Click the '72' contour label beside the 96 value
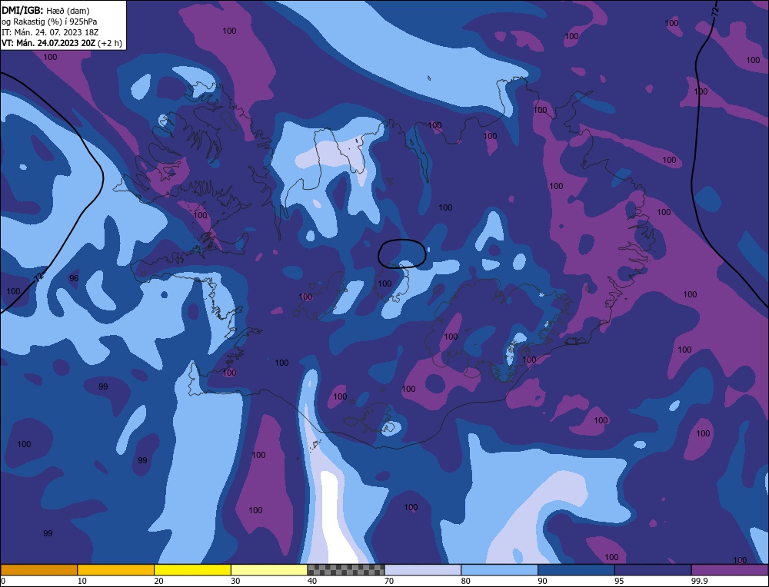The height and width of the screenshot is (587, 769). click(x=39, y=277)
